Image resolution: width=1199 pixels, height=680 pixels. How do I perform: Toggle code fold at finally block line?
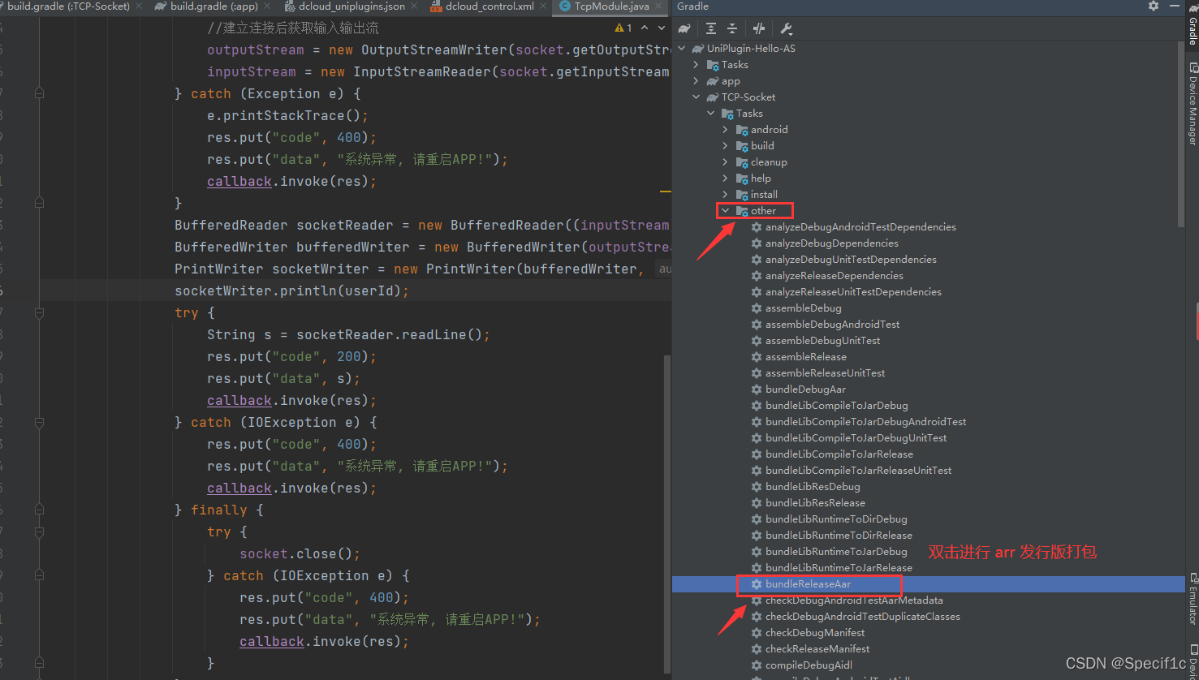(39, 510)
